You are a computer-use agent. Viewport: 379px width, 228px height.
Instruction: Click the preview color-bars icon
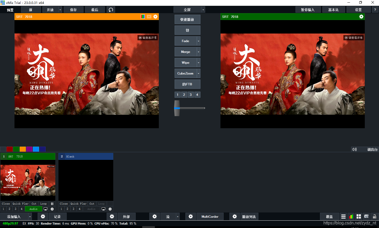(143, 17)
